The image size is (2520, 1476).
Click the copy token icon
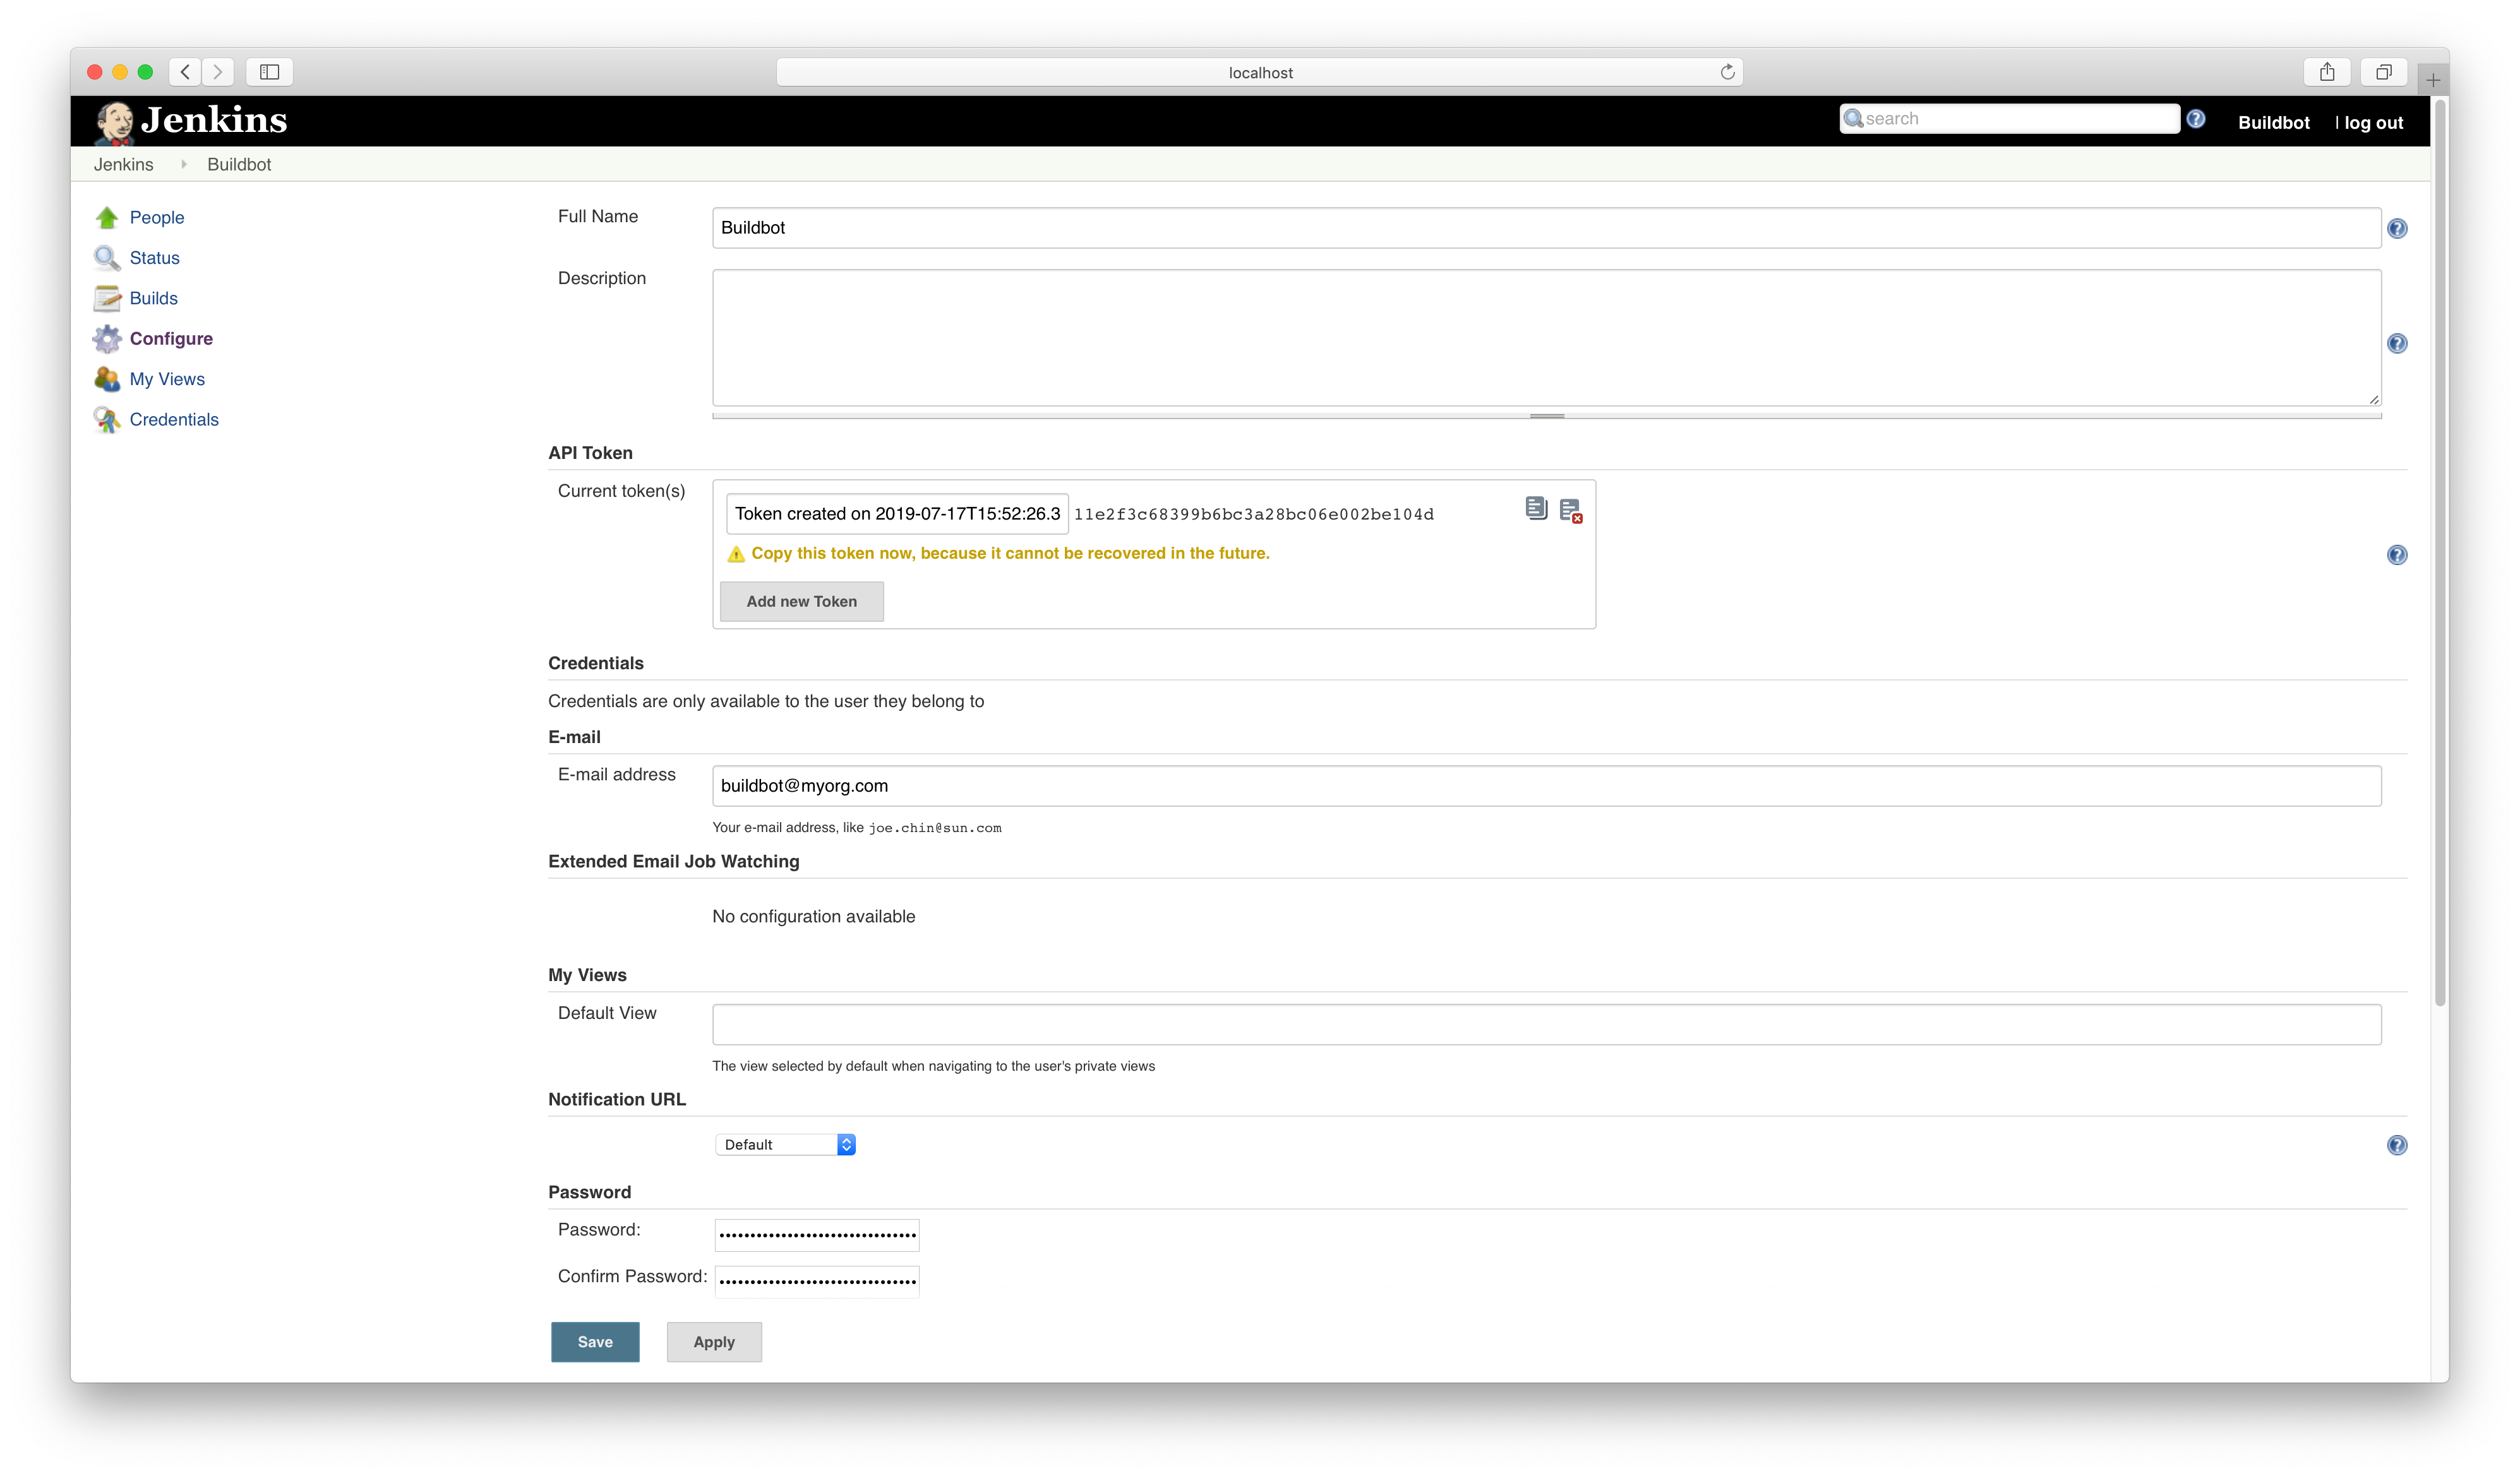pyautogui.click(x=1536, y=509)
